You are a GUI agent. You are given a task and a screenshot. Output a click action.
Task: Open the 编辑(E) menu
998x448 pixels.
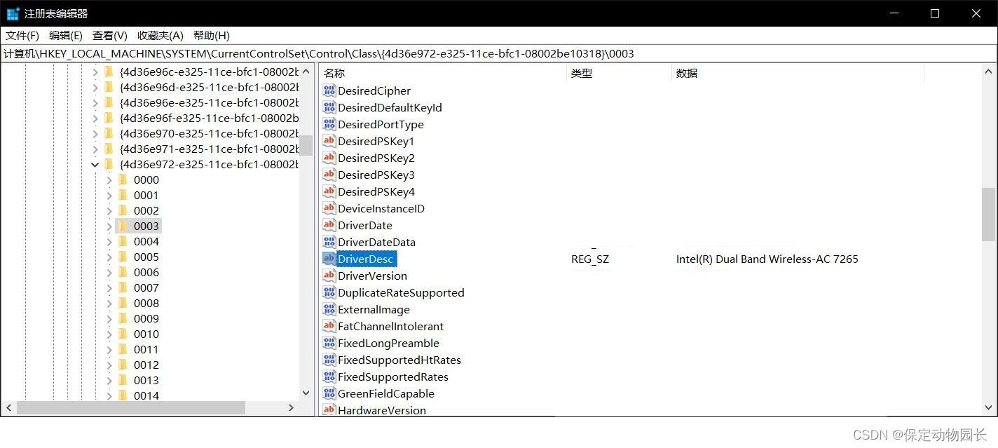click(x=66, y=35)
